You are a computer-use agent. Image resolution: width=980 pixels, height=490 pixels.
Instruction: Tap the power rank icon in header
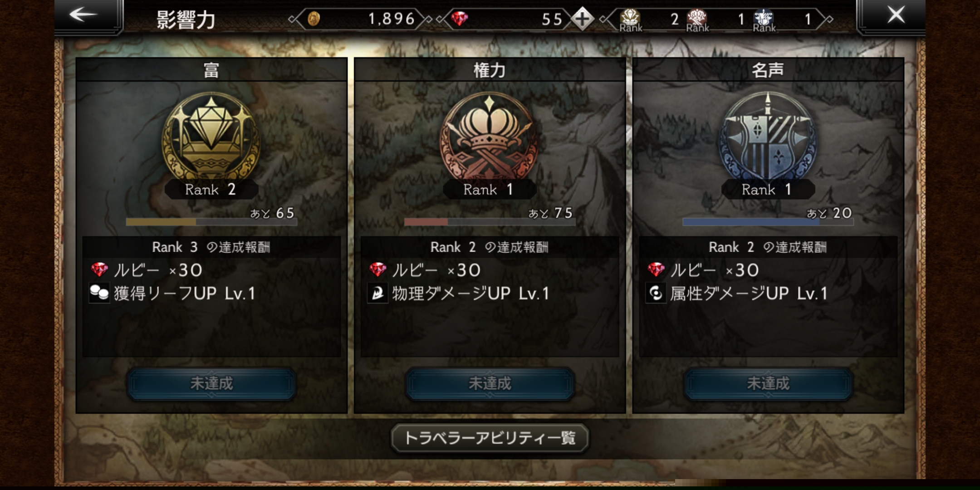[x=697, y=20]
